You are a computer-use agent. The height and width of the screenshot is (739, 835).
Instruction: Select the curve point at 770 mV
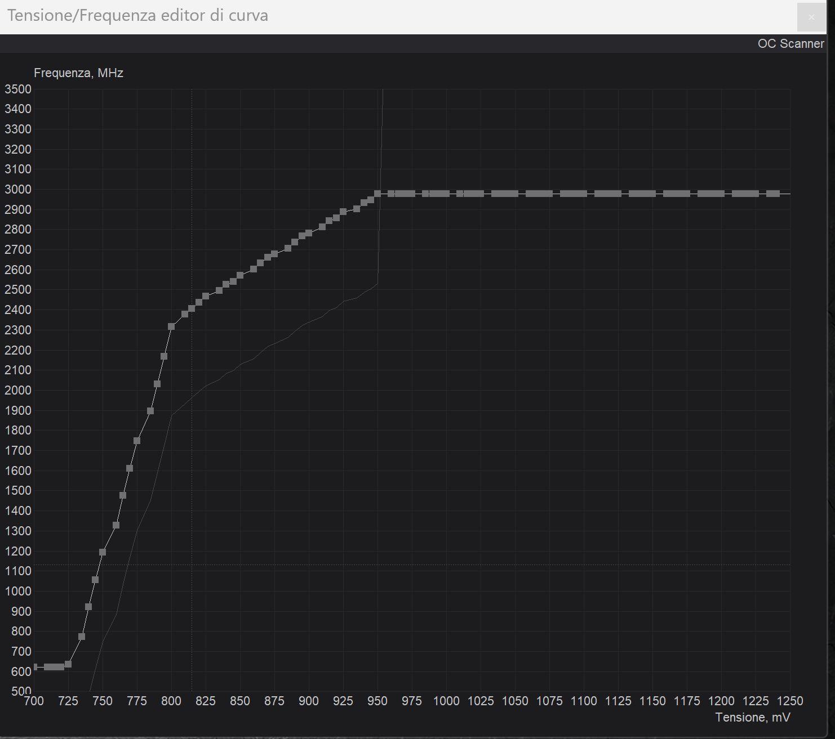(130, 468)
